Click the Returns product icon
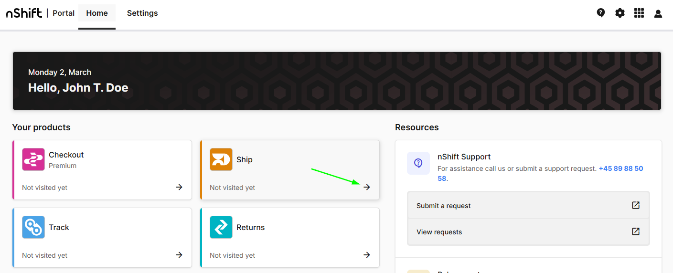The image size is (673, 273). click(x=221, y=227)
